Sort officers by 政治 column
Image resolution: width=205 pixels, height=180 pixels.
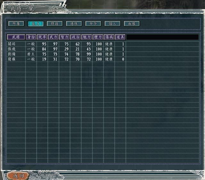76,37
